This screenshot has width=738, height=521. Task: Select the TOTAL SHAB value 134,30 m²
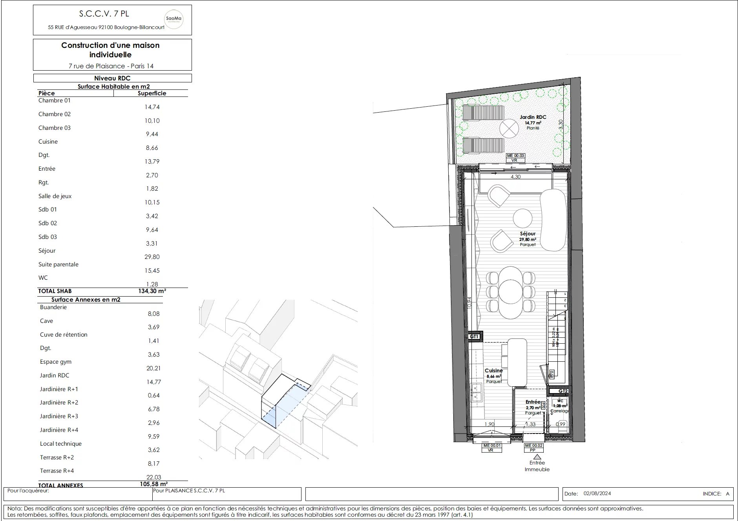pyautogui.click(x=152, y=291)
